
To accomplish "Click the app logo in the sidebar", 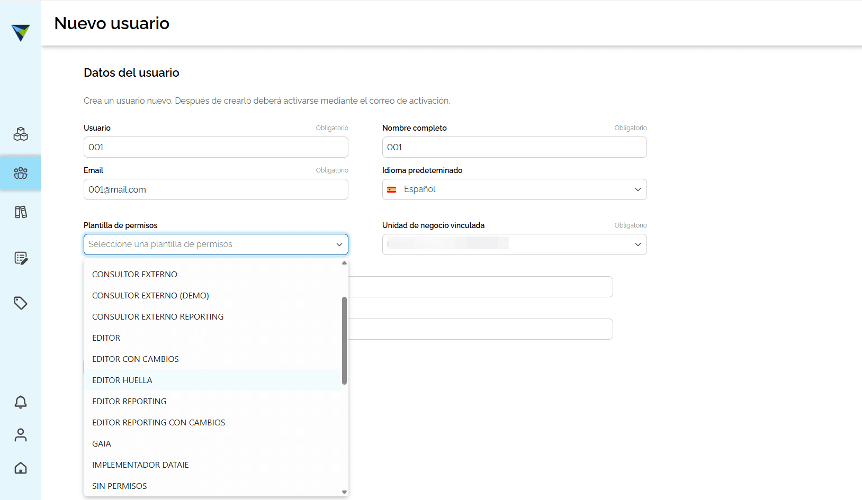I will coord(21,33).
